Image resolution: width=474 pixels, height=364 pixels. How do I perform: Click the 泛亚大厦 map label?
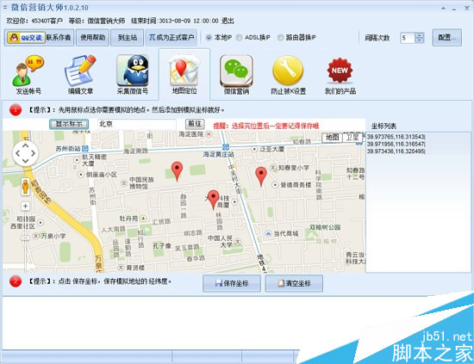(271, 149)
